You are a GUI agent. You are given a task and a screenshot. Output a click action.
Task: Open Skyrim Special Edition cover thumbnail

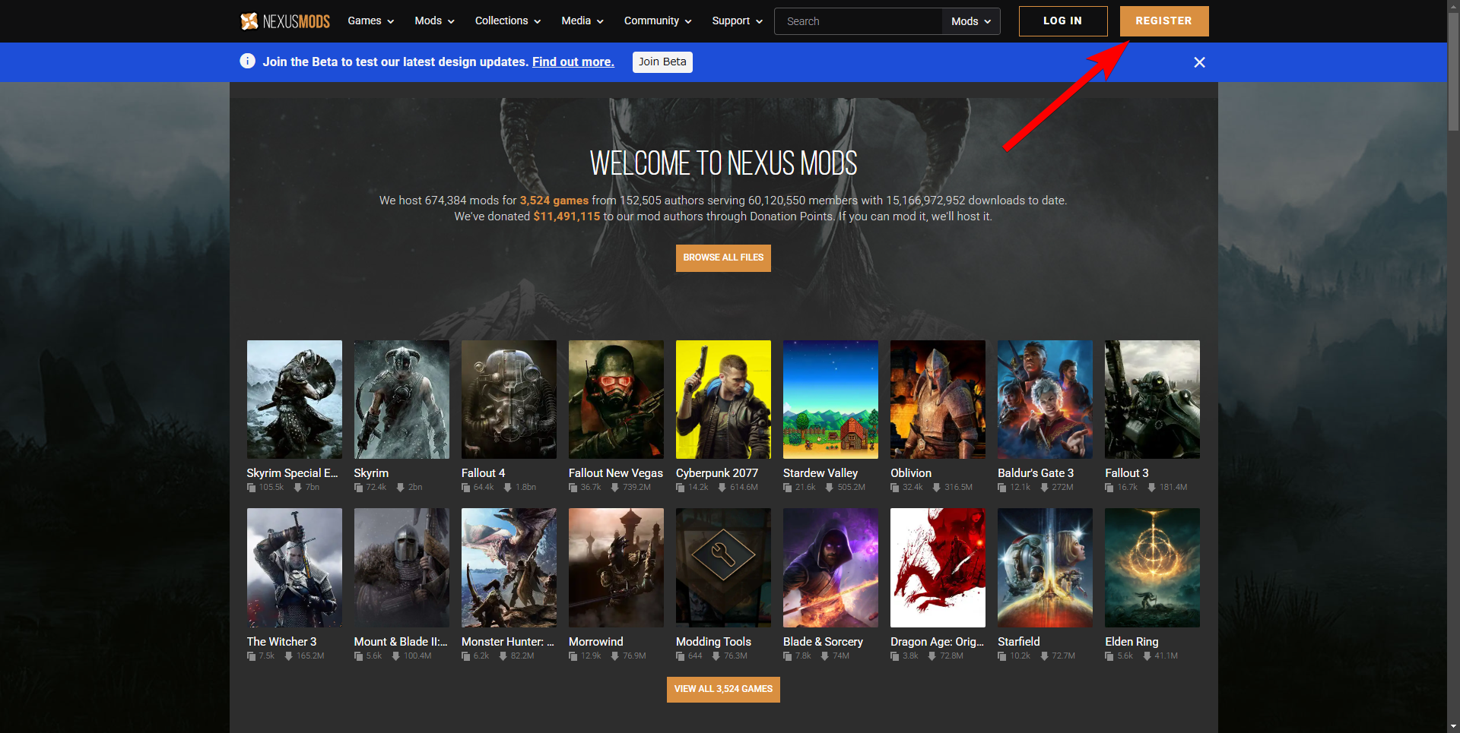[294, 400]
